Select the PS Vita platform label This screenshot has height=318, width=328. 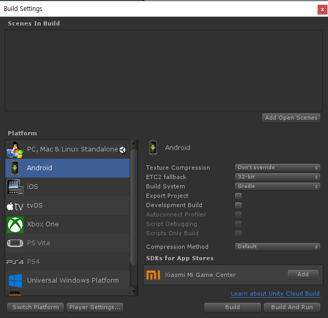[39, 243]
